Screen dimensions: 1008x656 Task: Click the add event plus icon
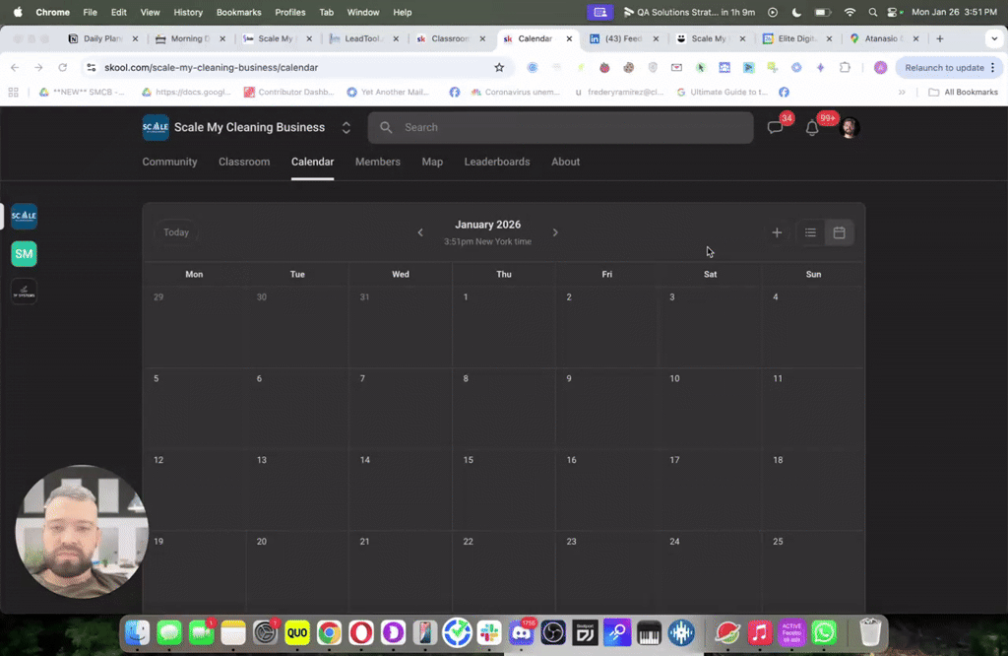pos(777,232)
